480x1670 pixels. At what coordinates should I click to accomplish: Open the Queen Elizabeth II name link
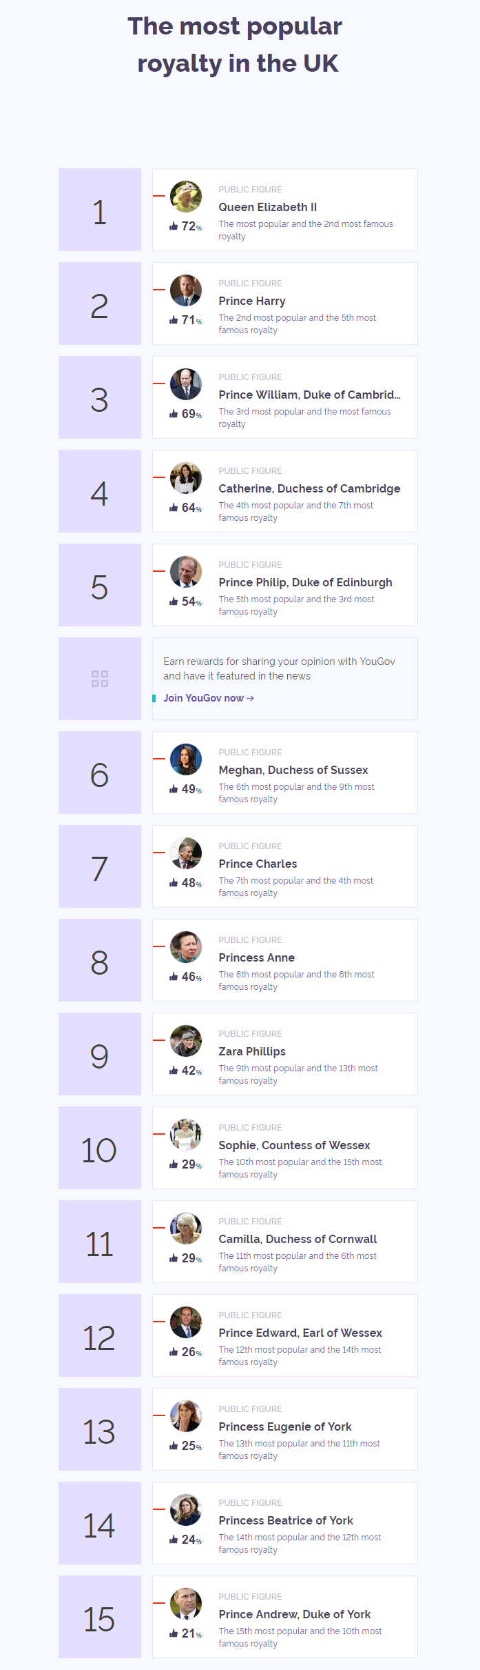coord(268,207)
